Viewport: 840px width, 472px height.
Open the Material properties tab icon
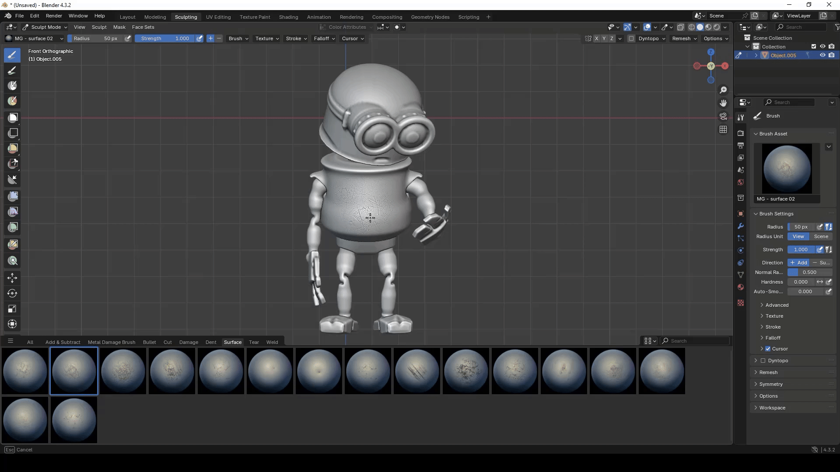(740, 287)
